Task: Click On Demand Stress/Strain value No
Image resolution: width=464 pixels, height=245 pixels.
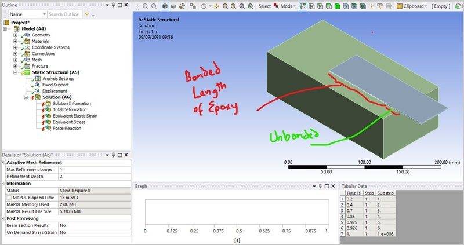Action: click(95, 232)
